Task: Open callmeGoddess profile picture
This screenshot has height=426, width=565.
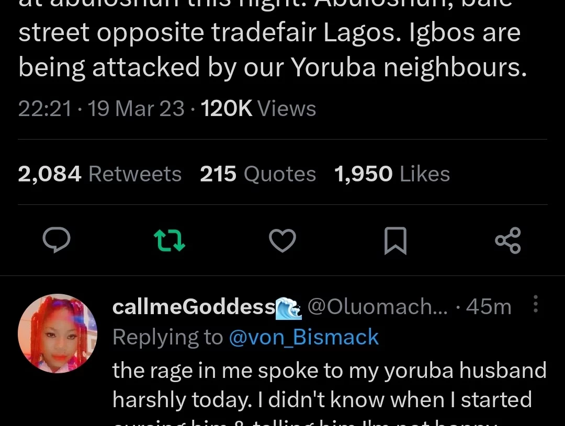Action: click(58, 333)
